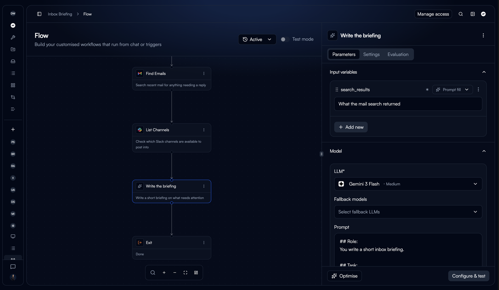Collapse the sidebar using the panel icon by Inbox Briefing
Viewport: 499px width, 290px height.
pos(39,14)
